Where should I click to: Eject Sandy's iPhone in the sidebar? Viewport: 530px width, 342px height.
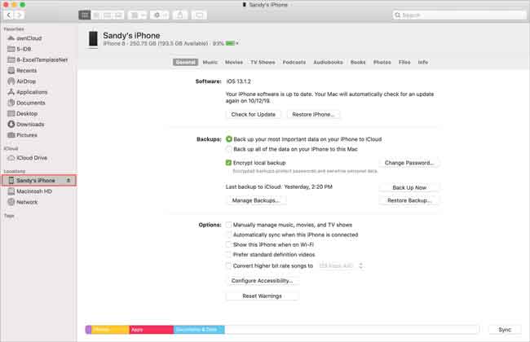pyautogui.click(x=68, y=180)
